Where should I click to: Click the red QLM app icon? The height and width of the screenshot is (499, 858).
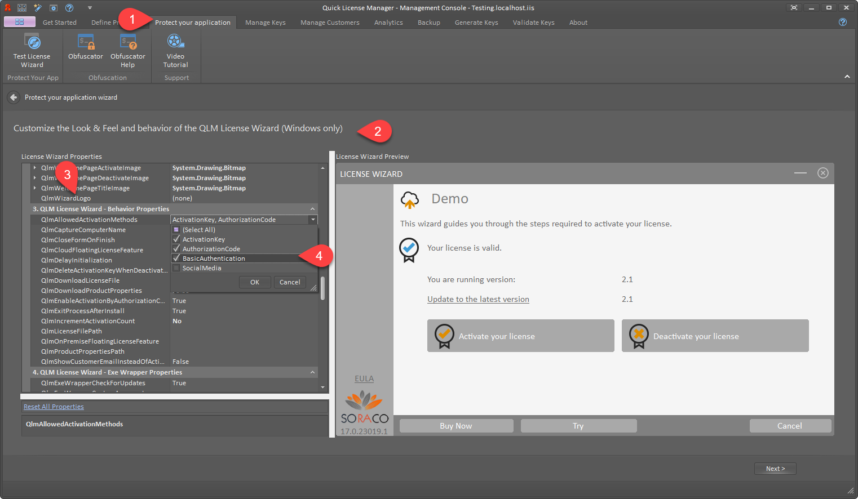[x=8, y=8]
